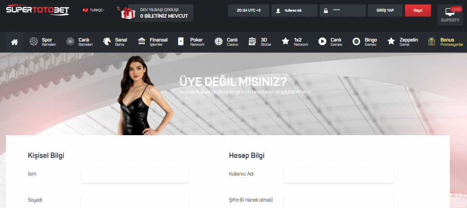
Task: Click the yellow gift Bonus icon
Action: point(431,41)
